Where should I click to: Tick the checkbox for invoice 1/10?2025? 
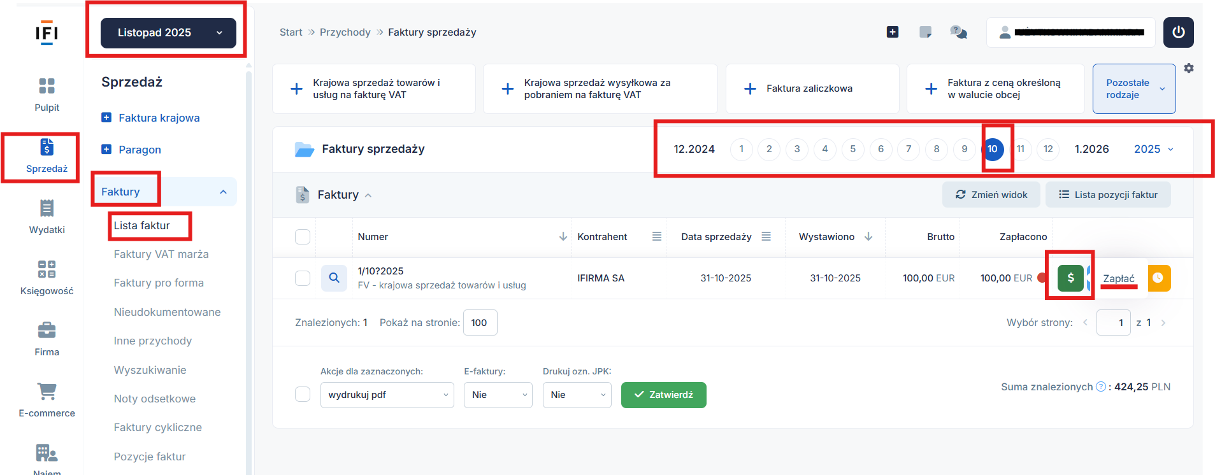[303, 278]
